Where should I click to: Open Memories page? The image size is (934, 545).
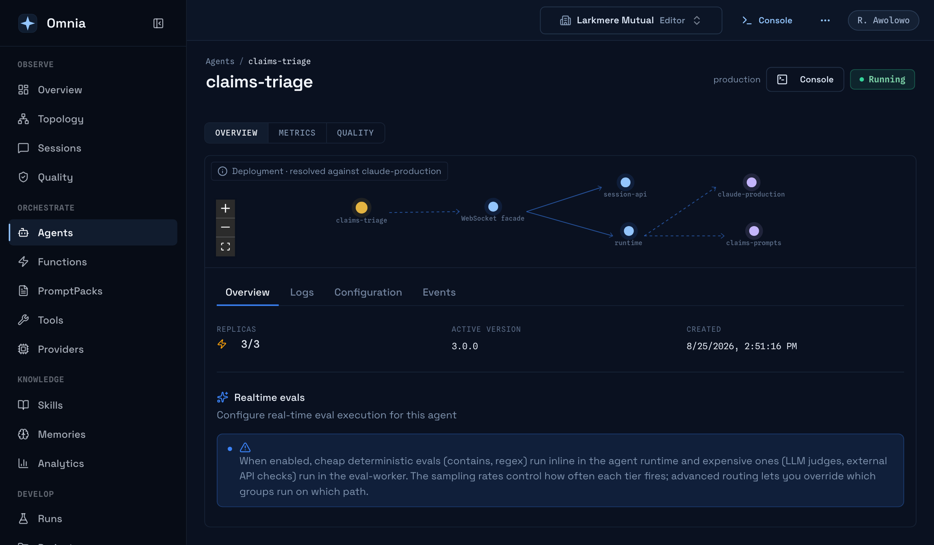pyautogui.click(x=93, y=434)
